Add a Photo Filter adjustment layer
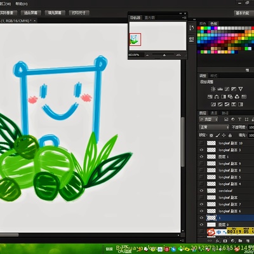The height and width of the screenshot is (254, 254). pos(231,97)
